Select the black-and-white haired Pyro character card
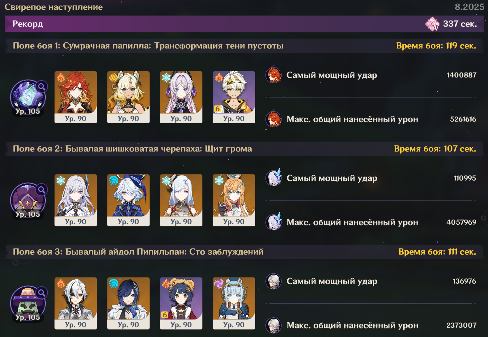488x337 pixels. pyautogui.click(x=76, y=303)
